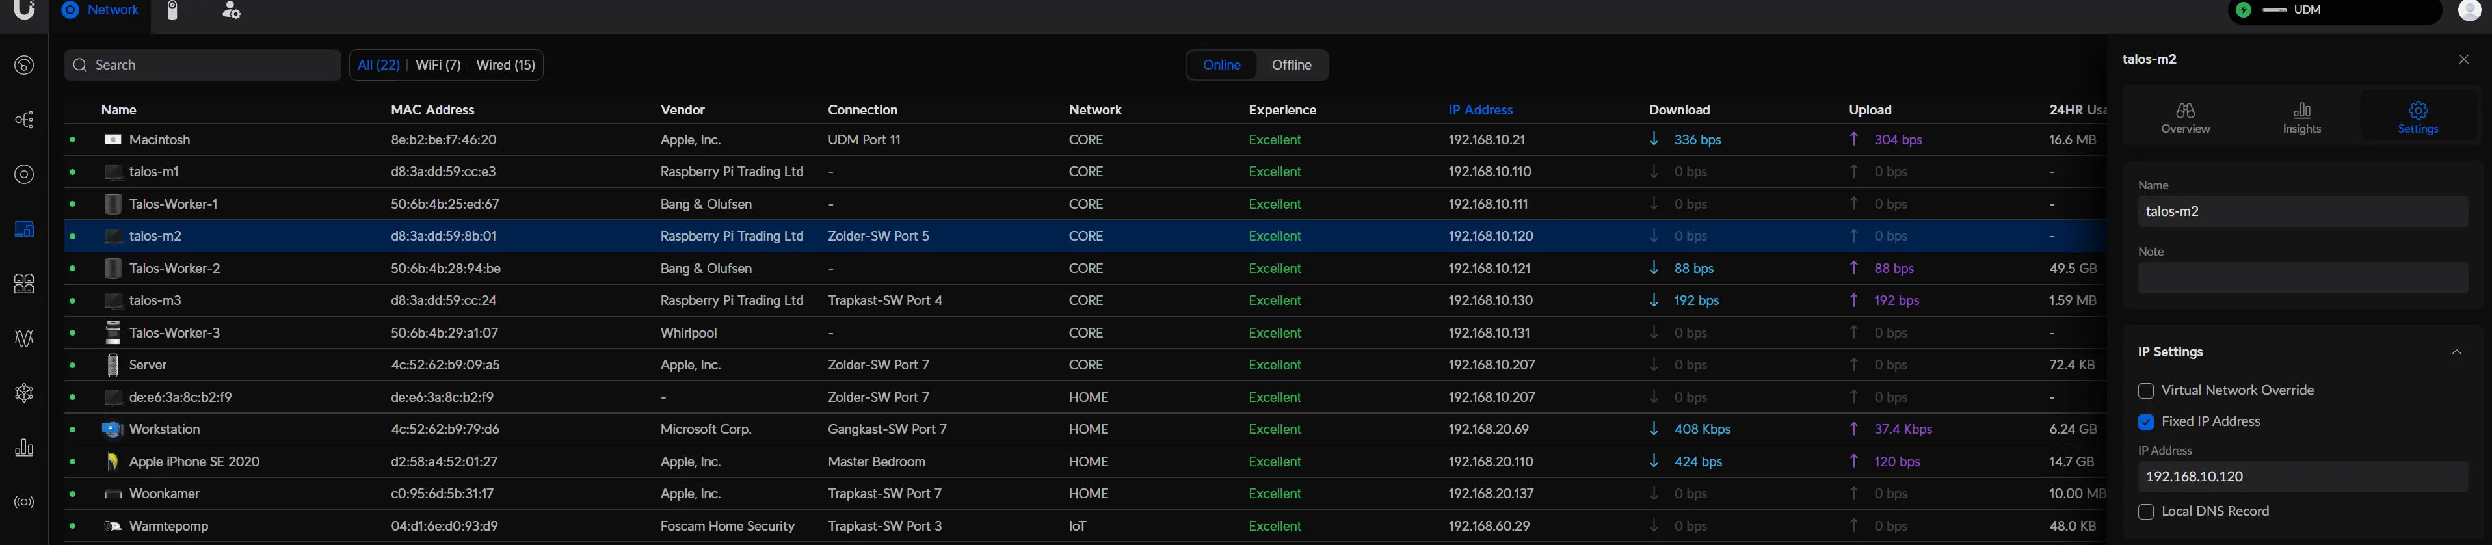Sort the table by IP Address column
This screenshot has height=545, width=2492.
coord(1480,111)
